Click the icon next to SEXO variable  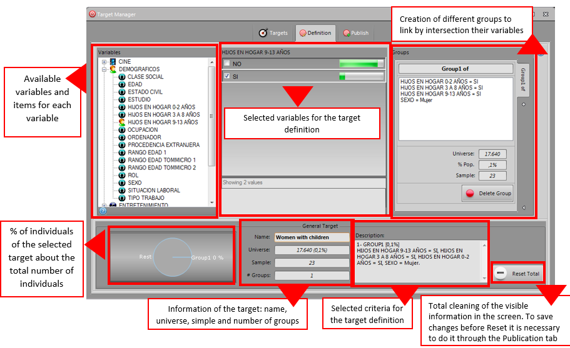[123, 183]
